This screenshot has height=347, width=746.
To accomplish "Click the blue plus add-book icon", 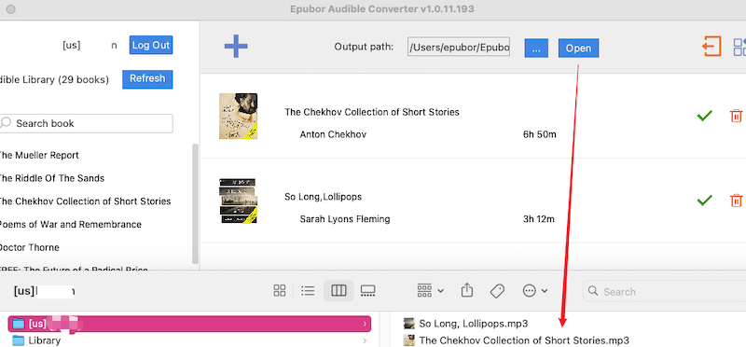I will click(236, 46).
